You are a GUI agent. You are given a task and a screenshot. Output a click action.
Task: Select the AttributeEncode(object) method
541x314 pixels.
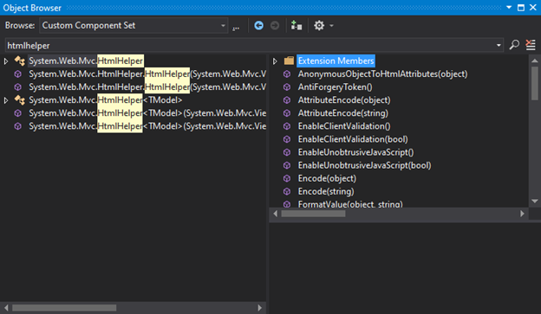point(344,100)
